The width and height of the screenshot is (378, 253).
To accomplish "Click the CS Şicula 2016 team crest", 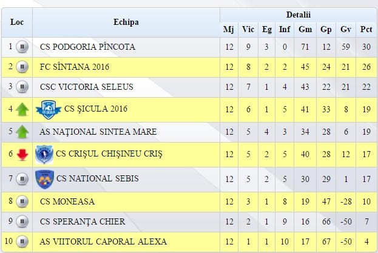I will coord(49,110).
